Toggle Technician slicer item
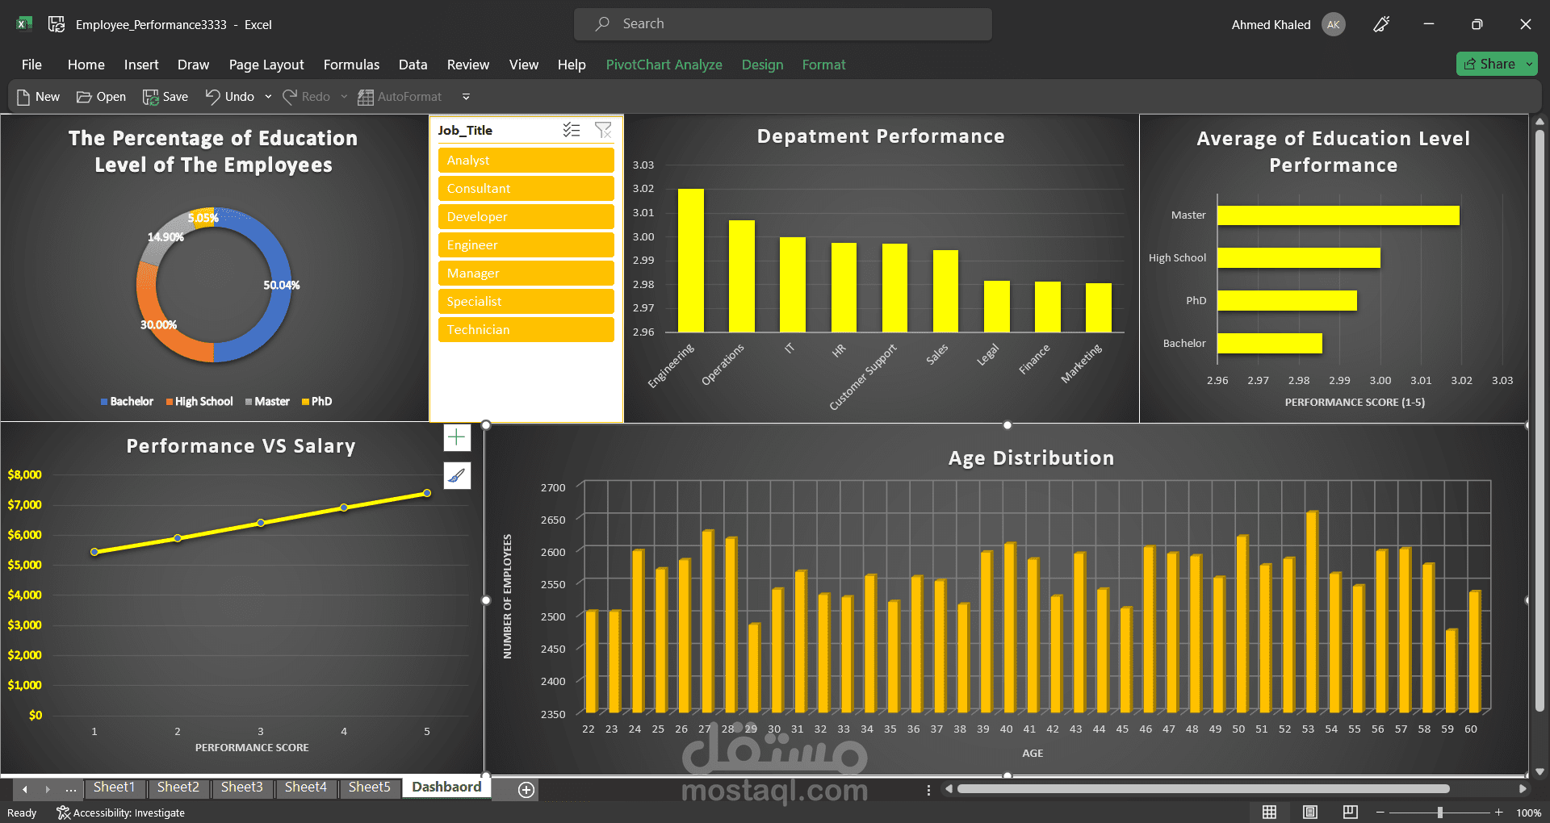 (x=526, y=330)
